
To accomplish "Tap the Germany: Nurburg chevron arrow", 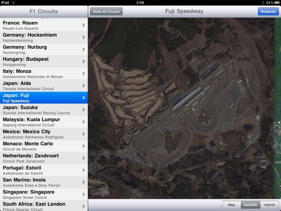I will tap(84, 49).
